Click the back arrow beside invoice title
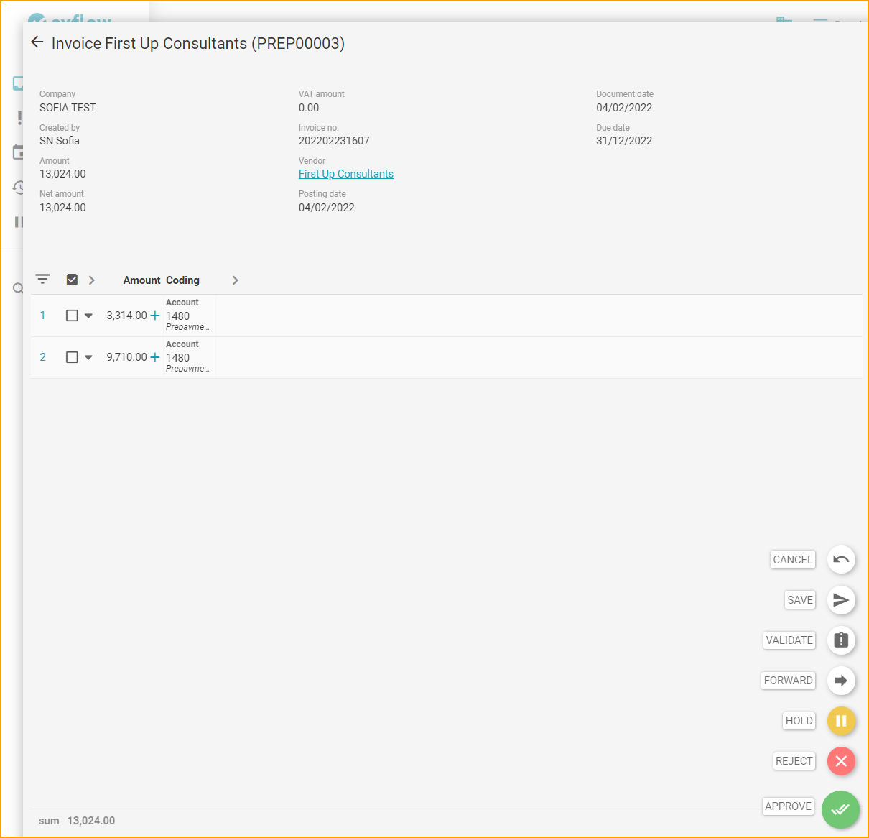The width and height of the screenshot is (869, 838). tap(37, 42)
